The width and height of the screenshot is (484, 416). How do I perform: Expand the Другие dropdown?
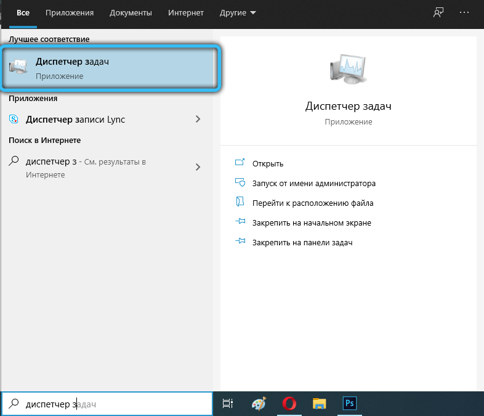coord(237,13)
